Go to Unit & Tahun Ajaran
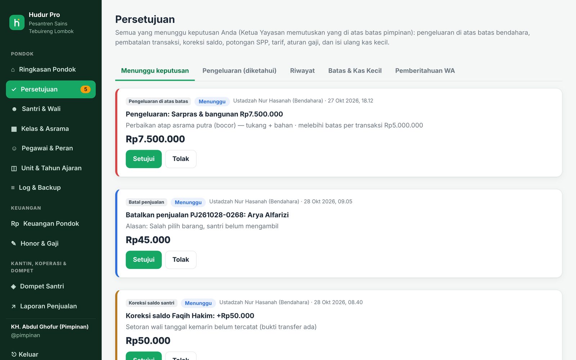This screenshot has height=360, width=576. (x=51, y=168)
